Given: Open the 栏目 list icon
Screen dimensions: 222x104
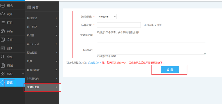Looking at the screenshot, I should click(x=3, y=23).
